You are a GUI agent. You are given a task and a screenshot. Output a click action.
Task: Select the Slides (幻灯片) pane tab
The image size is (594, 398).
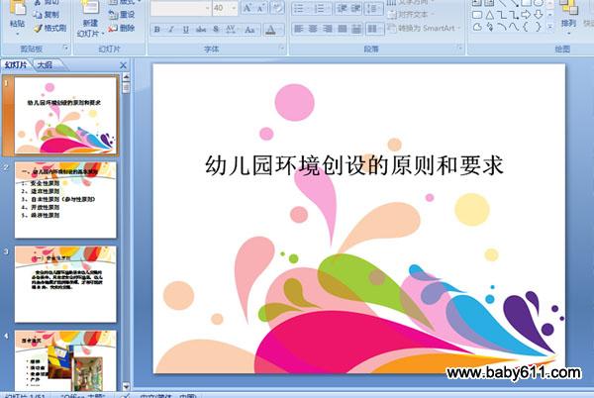coord(16,65)
